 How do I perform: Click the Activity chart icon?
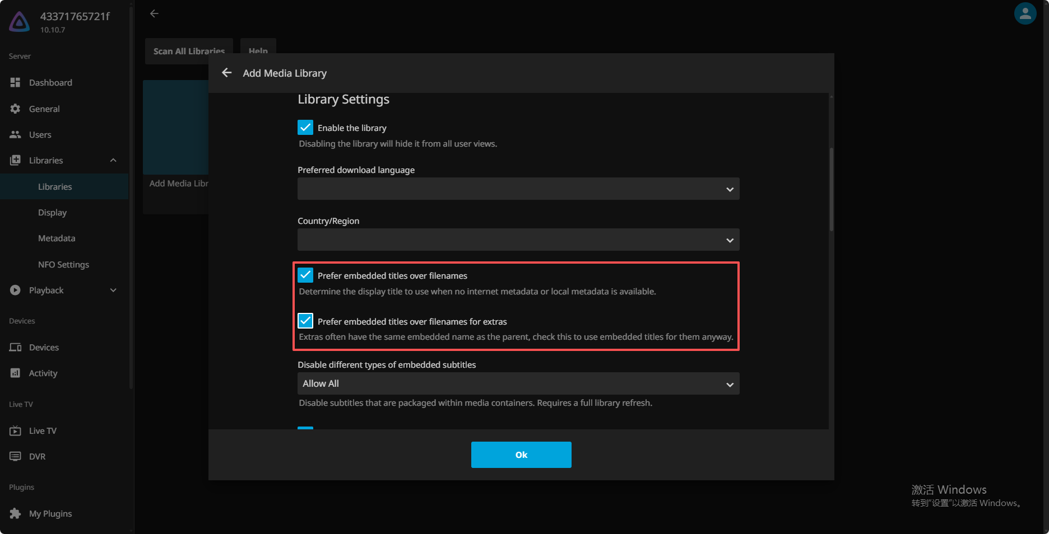click(15, 373)
